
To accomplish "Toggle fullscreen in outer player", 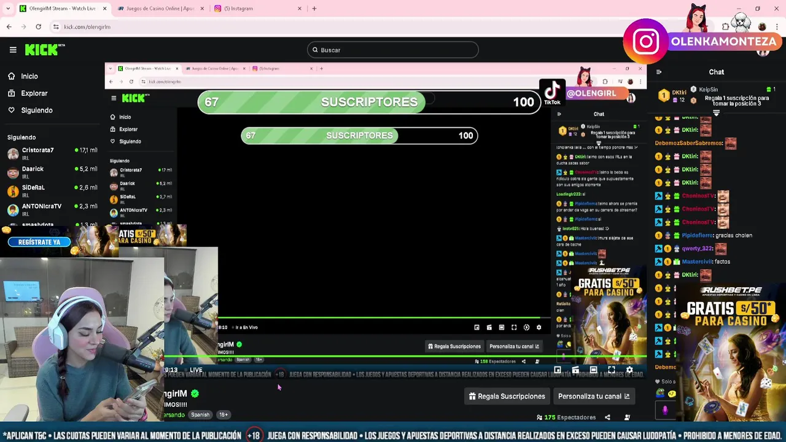I will [x=611, y=370].
